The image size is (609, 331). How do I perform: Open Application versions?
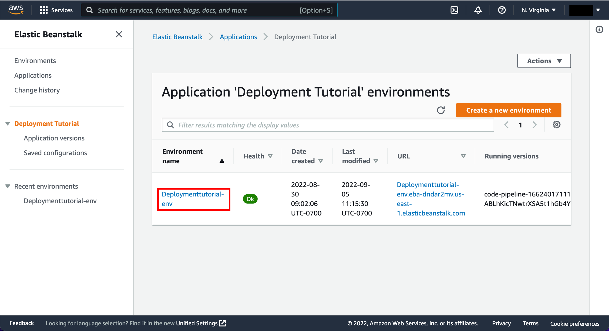54,138
